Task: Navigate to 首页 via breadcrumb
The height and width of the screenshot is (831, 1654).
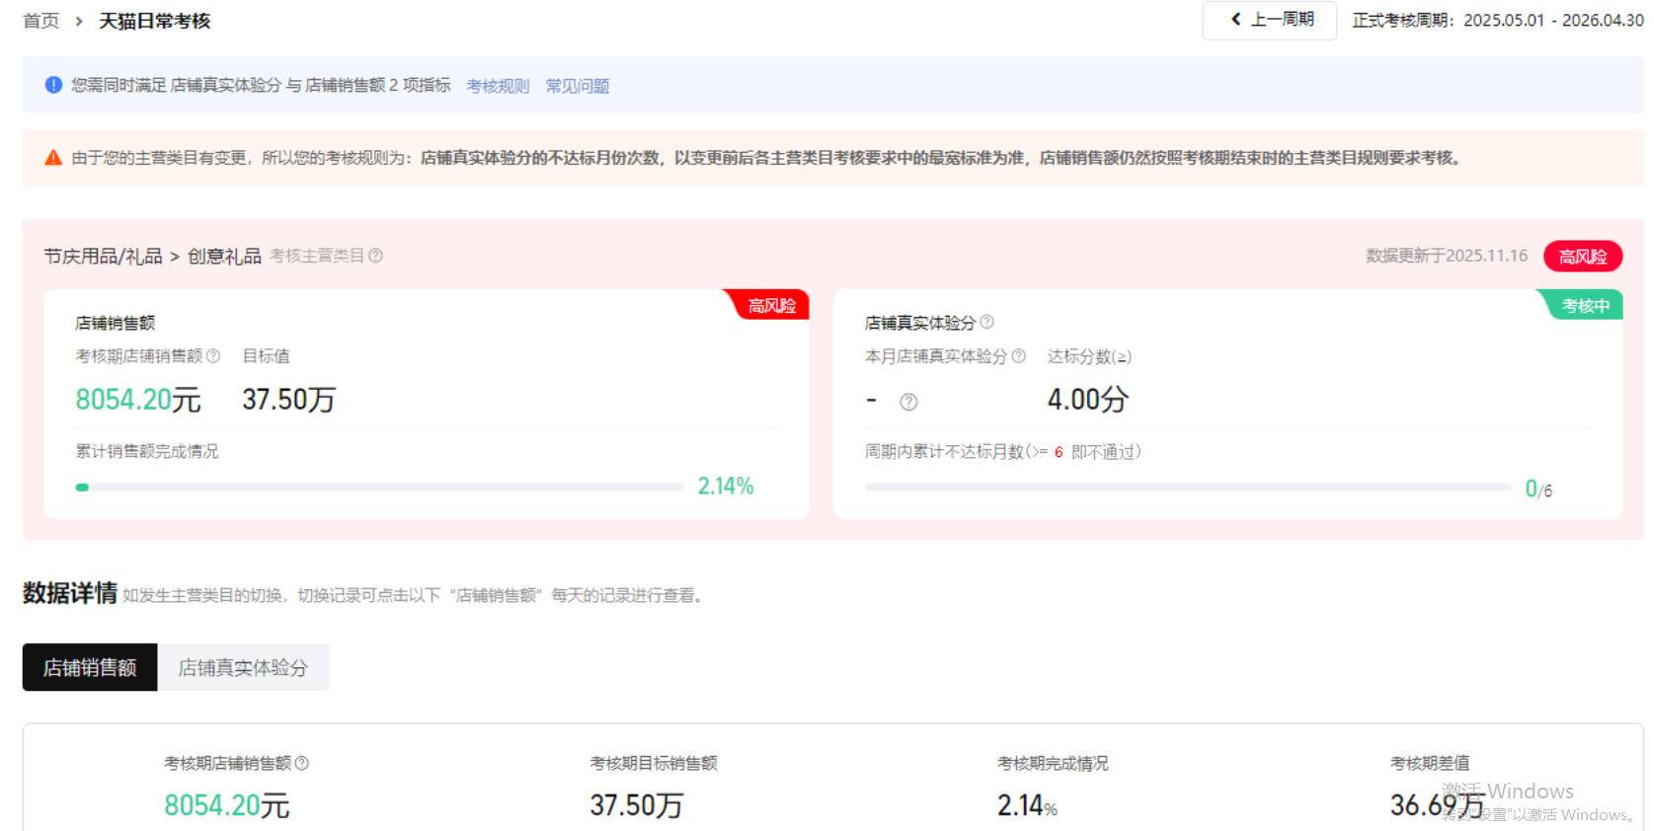Action: point(41,21)
